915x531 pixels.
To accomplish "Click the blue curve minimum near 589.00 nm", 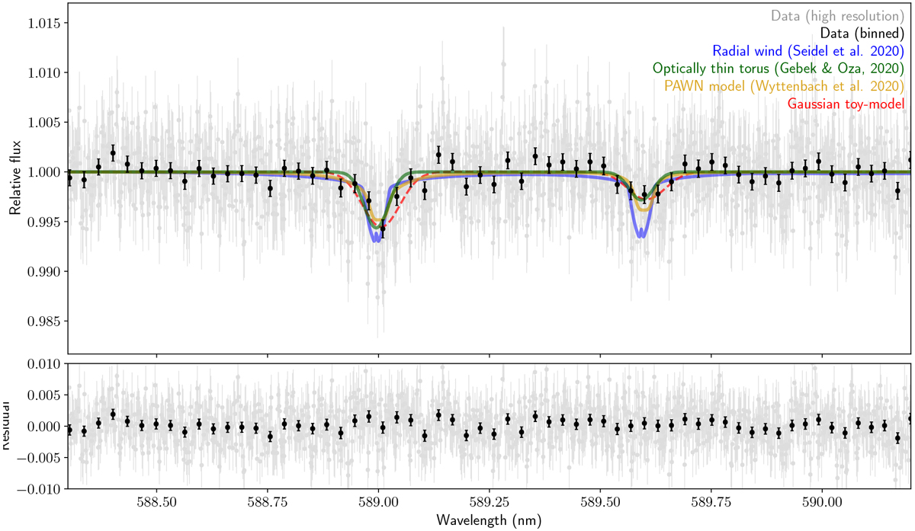I will (x=377, y=241).
